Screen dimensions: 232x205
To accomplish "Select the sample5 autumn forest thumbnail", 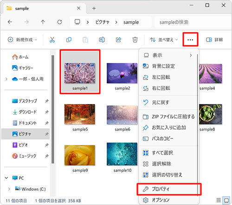I will [80, 114].
